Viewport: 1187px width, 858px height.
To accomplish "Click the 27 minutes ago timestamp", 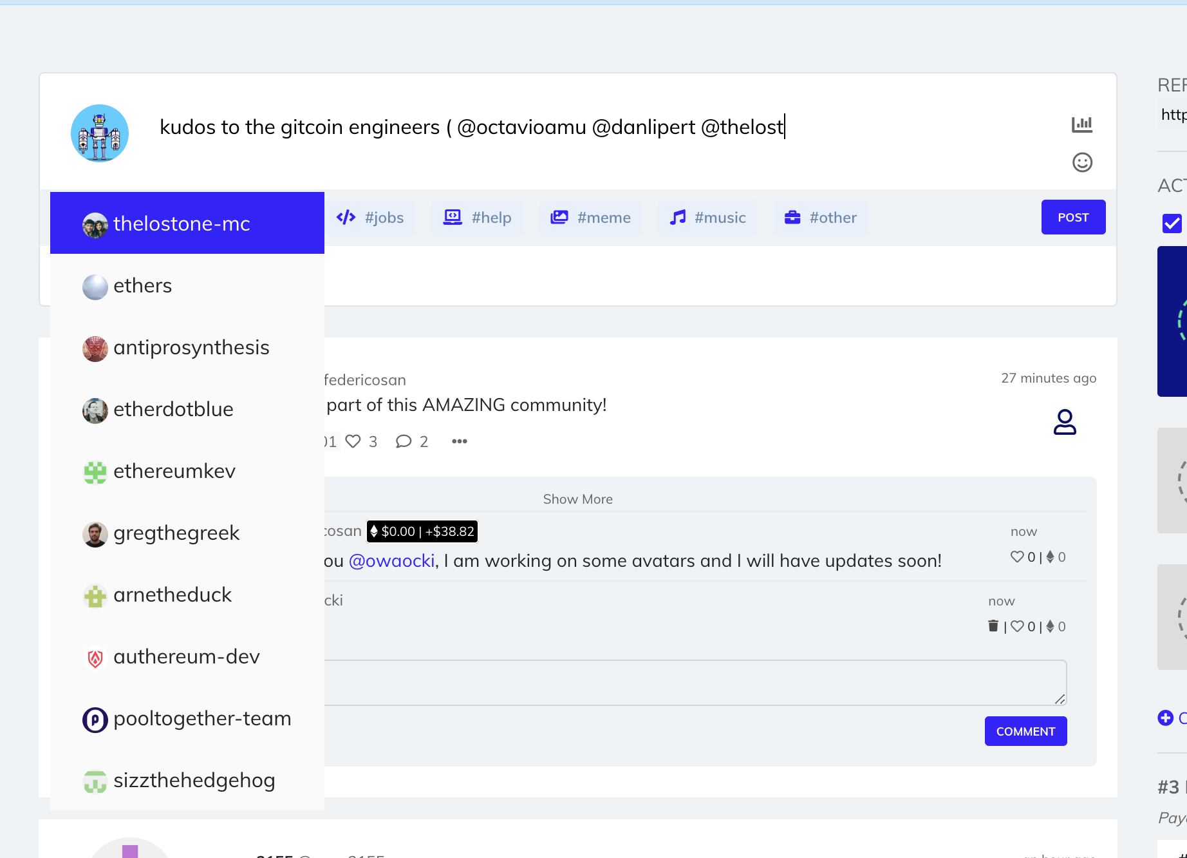I will tap(1049, 378).
